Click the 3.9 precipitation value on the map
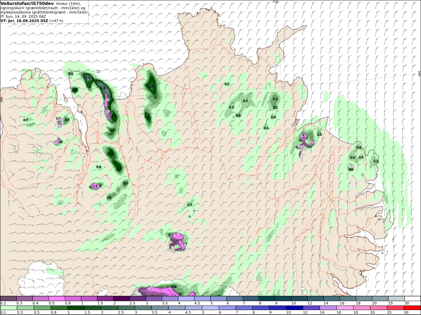The width and height of the screenshot is (421, 315). click(88, 78)
